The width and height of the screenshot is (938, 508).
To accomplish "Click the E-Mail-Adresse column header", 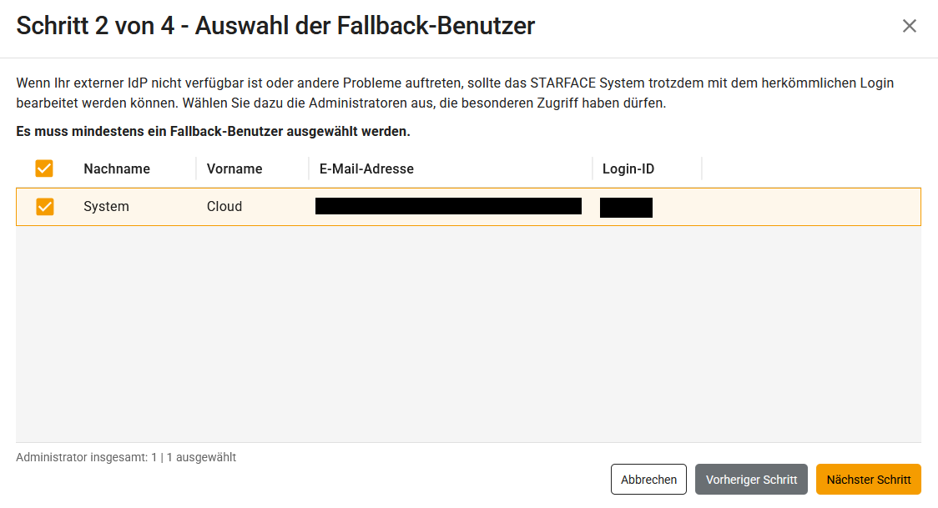I will point(366,168).
